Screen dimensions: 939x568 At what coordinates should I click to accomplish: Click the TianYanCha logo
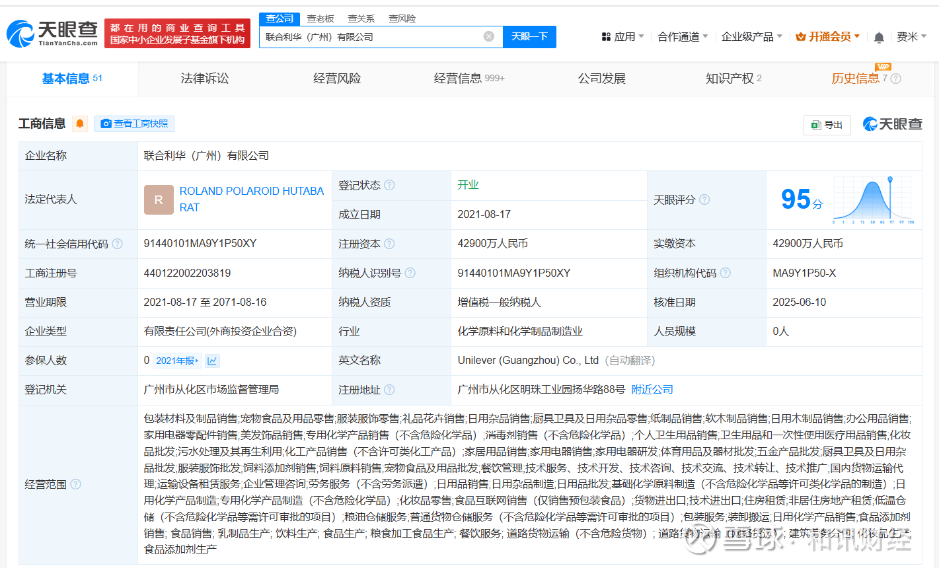coord(53,33)
